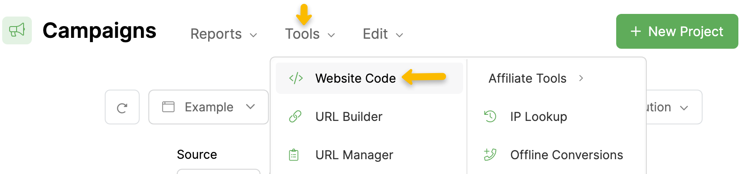Collapse the Tools dropdown menu
The width and height of the screenshot is (741, 174).
(x=310, y=34)
